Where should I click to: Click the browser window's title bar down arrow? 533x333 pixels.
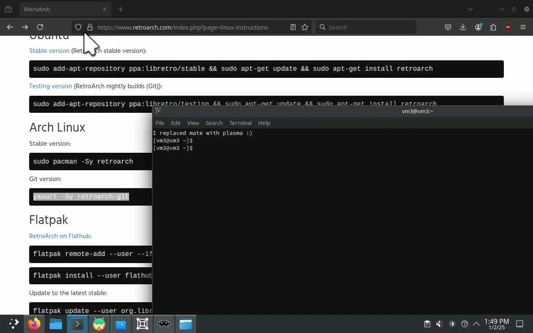[x=502, y=9]
